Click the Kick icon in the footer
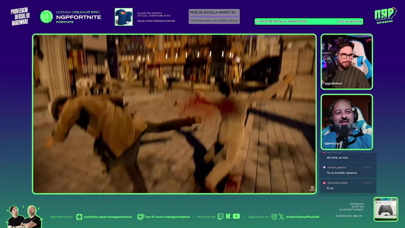Viewport: 405px width, 228px height. tap(228, 217)
